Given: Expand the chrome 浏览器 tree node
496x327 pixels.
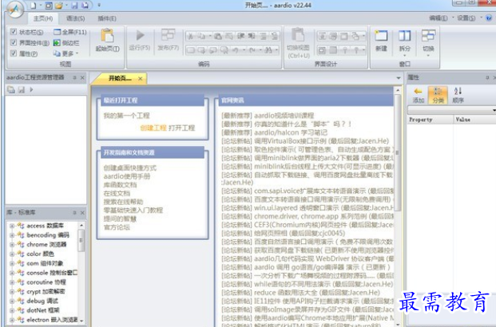Looking at the screenshot, I should (12, 245).
